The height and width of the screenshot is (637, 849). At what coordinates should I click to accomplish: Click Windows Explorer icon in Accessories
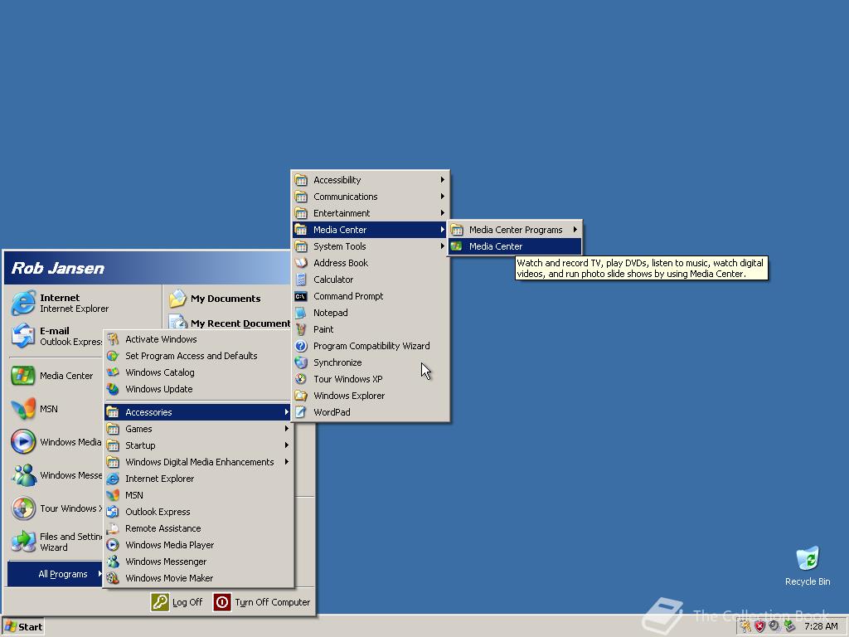point(301,396)
